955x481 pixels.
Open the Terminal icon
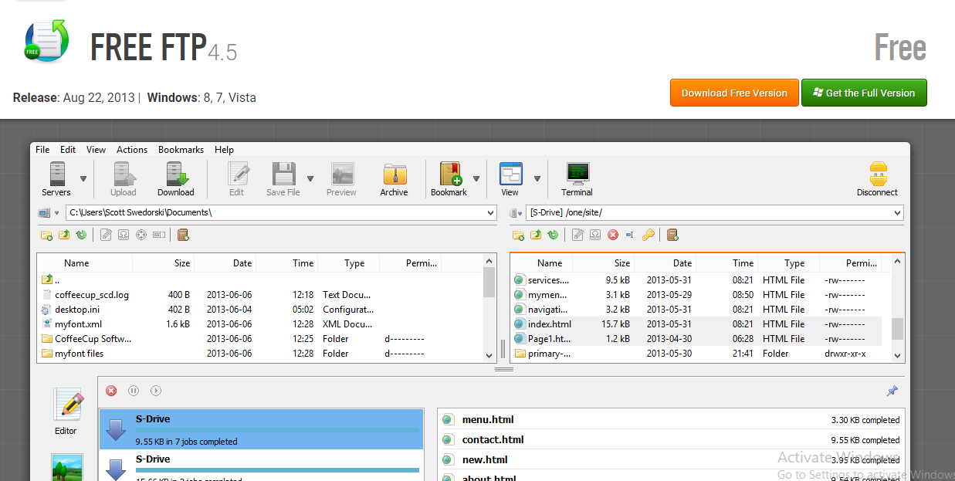coord(577,174)
